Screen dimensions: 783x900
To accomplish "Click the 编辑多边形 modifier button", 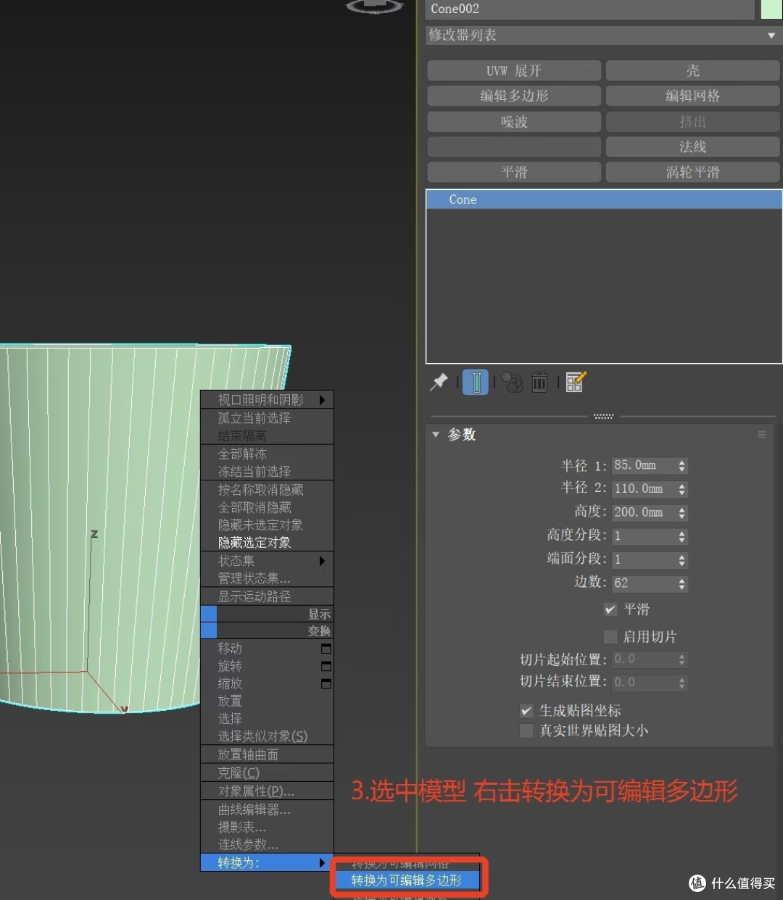I will pyautogui.click(x=514, y=96).
